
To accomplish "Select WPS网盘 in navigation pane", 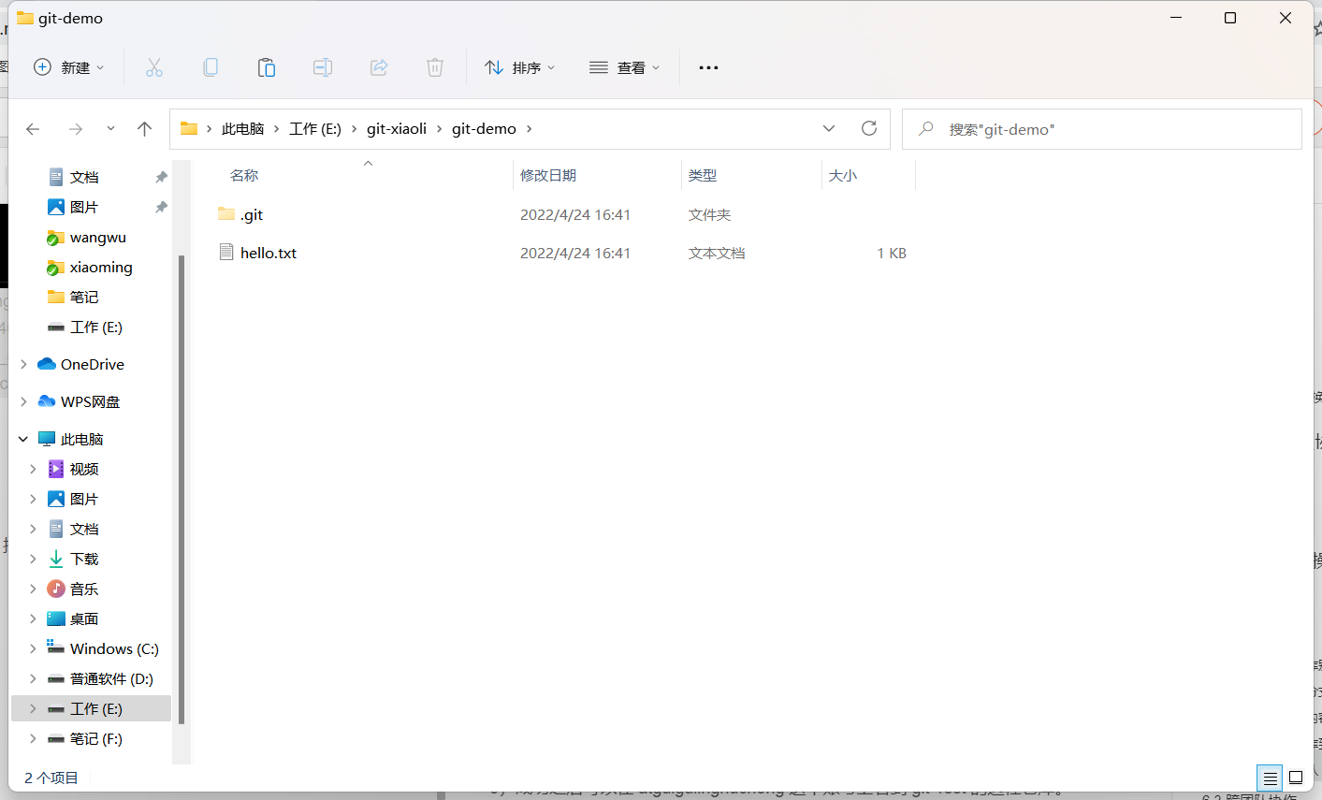I will (90, 401).
